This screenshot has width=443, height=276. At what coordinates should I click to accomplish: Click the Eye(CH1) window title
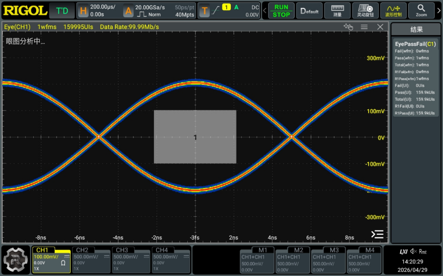click(17, 27)
